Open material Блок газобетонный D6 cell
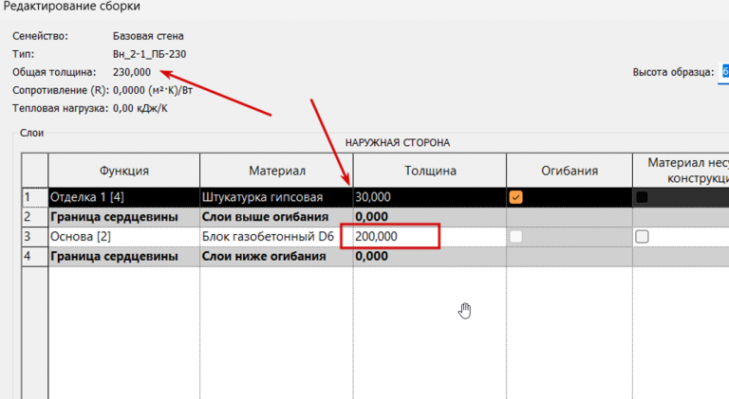The width and height of the screenshot is (729, 399). coord(276,237)
